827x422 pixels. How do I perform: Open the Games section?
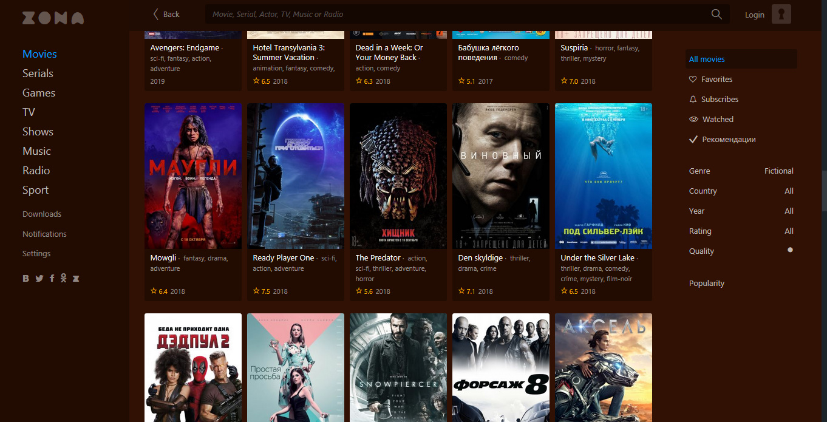[x=39, y=93]
